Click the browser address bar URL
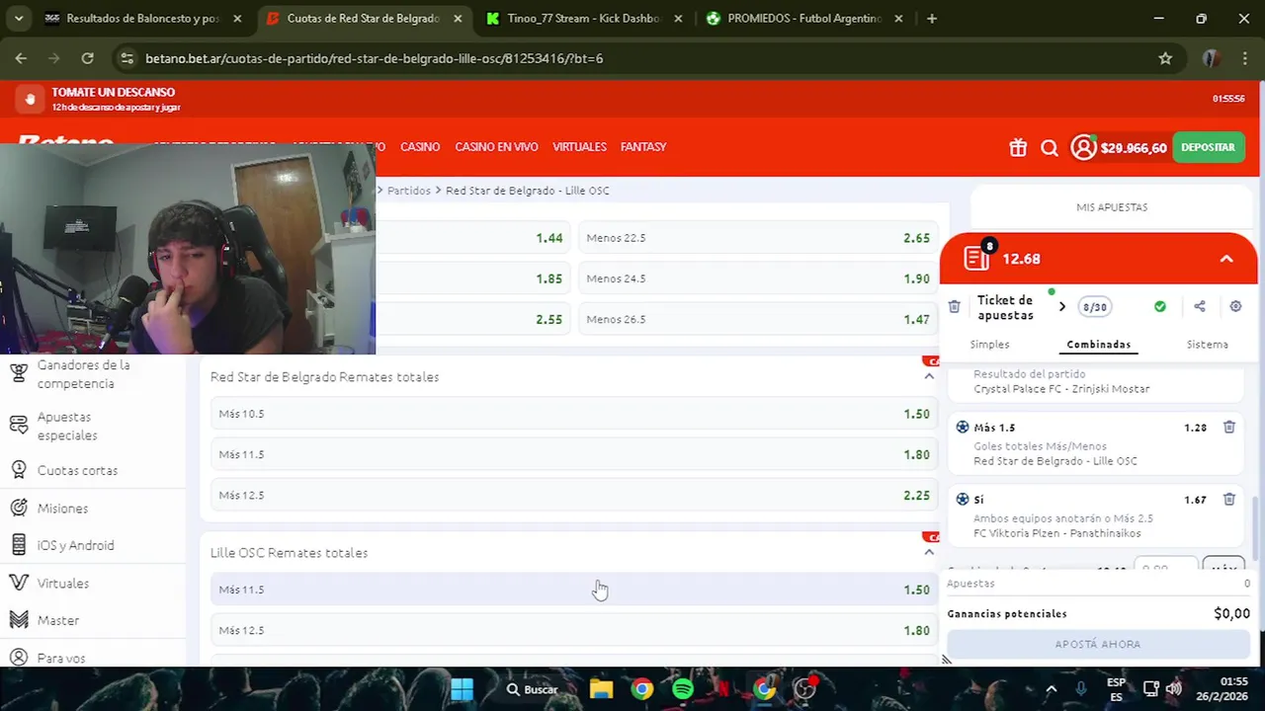Screen dimensions: 1265x711 (374, 58)
